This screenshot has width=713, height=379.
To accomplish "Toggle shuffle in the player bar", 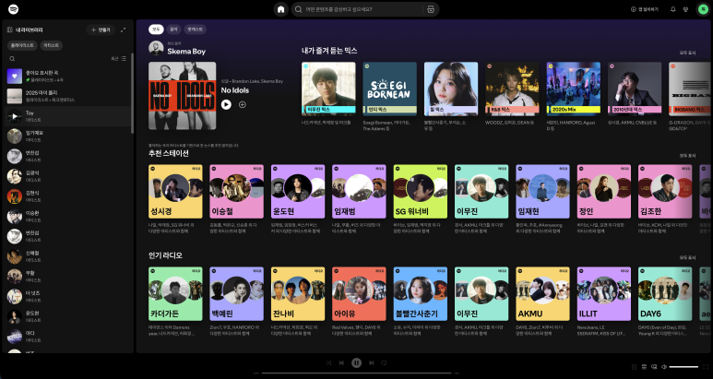I will [328, 362].
